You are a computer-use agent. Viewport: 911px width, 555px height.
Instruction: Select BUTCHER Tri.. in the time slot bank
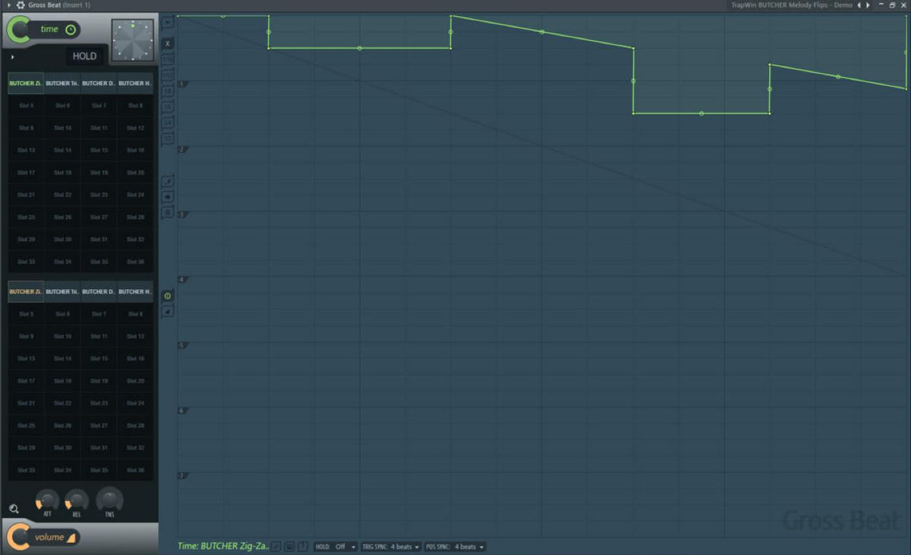pos(62,84)
